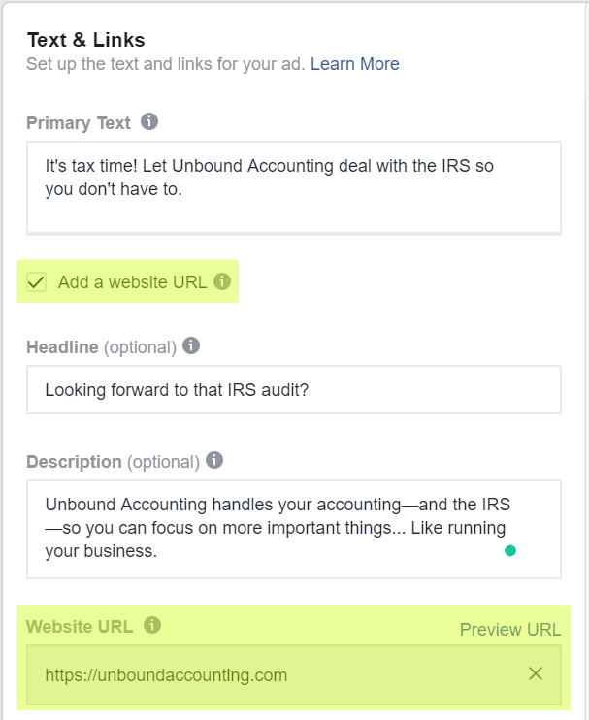
Task: Click the Primary Text info icon
Action: coord(149,121)
